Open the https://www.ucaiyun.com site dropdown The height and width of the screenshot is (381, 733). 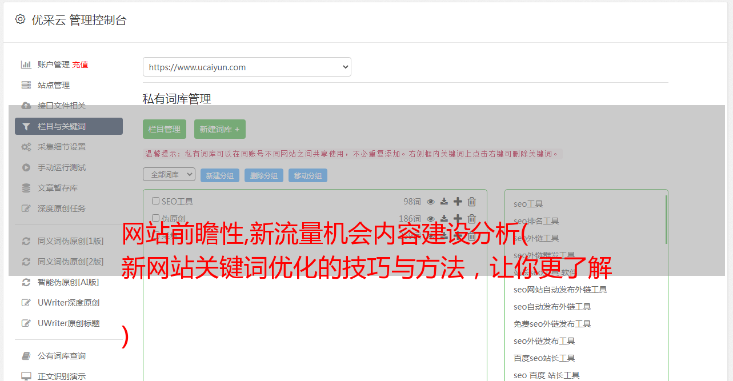click(x=247, y=67)
